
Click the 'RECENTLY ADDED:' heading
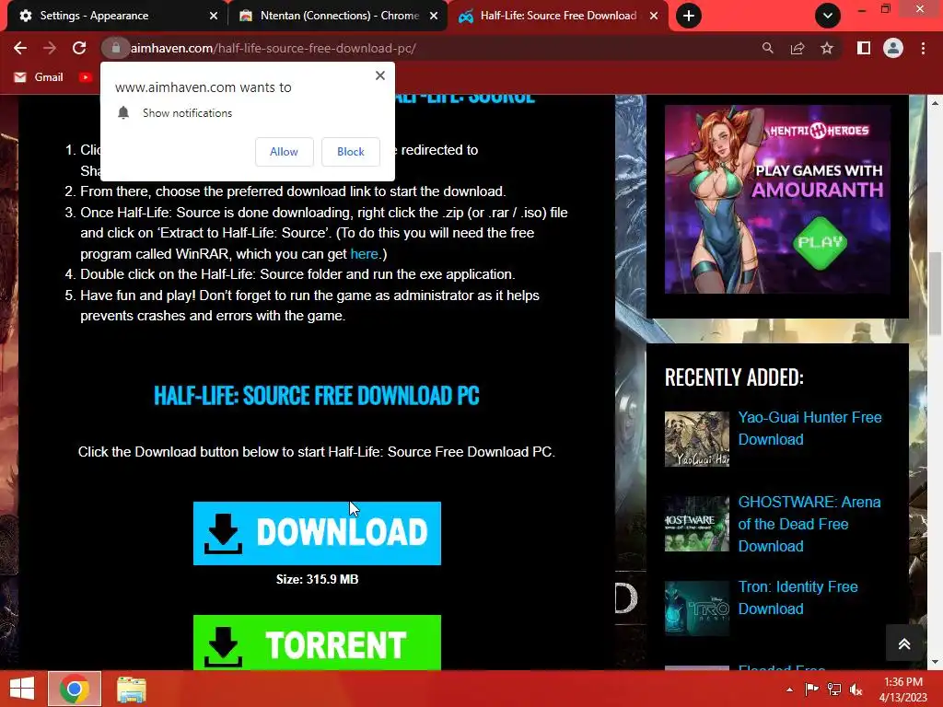click(734, 377)
